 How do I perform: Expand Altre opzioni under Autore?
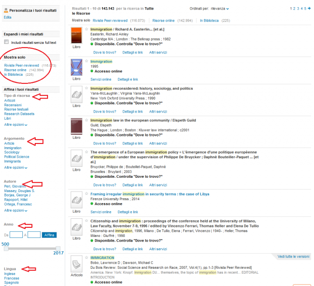point(16,210)
